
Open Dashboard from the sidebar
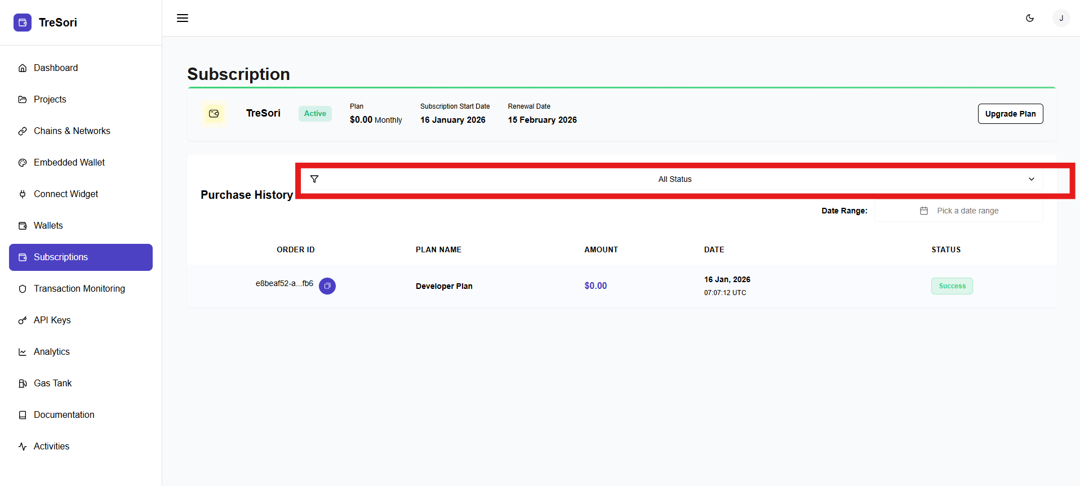coord(56,68)
